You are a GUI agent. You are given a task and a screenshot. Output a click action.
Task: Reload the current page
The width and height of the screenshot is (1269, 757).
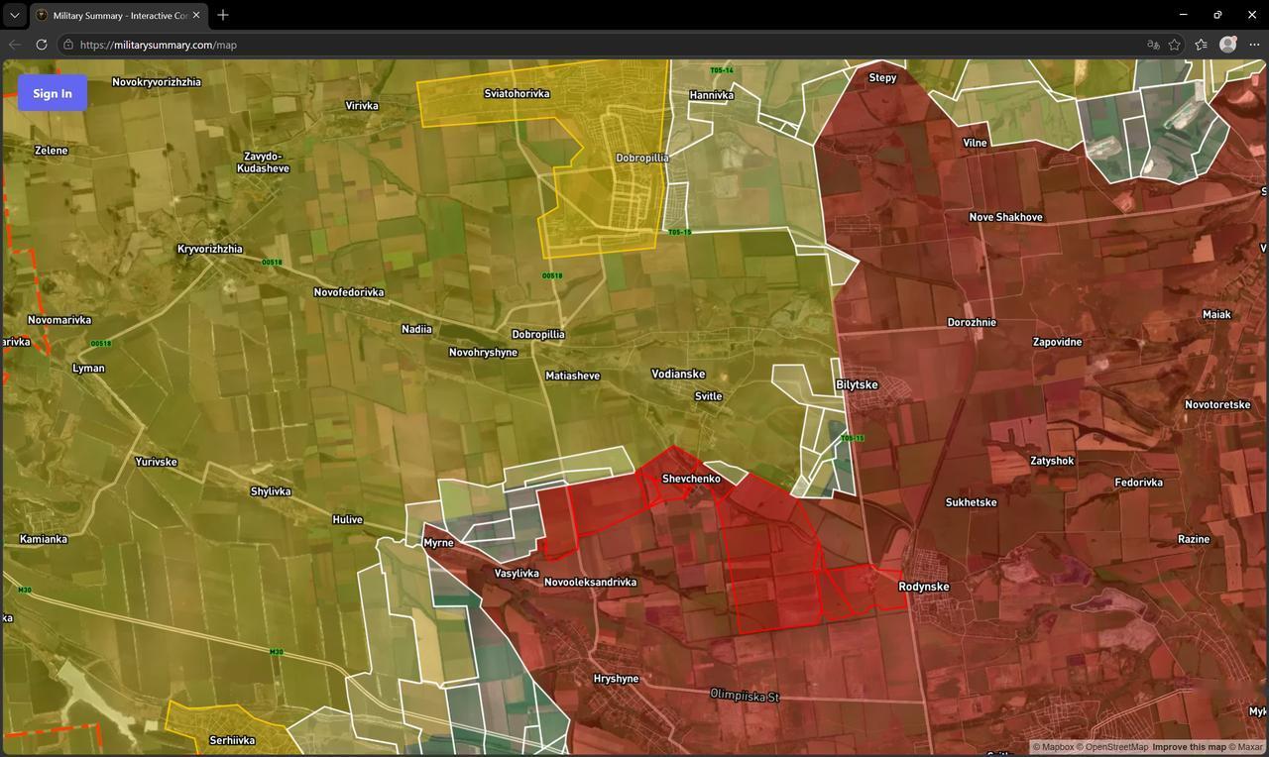[x=42, y=45]
